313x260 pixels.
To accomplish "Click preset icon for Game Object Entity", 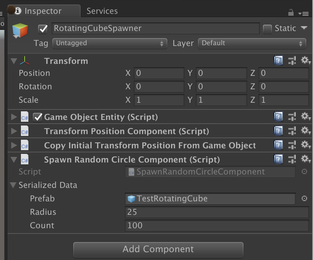I will [x=292, y=117].
